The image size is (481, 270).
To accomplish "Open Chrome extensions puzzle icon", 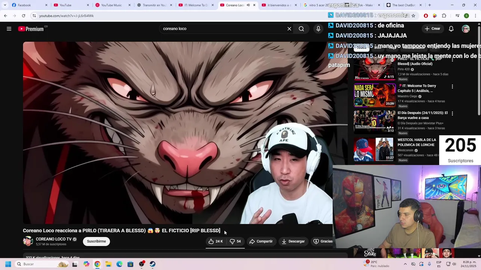I will coord(444,16).
